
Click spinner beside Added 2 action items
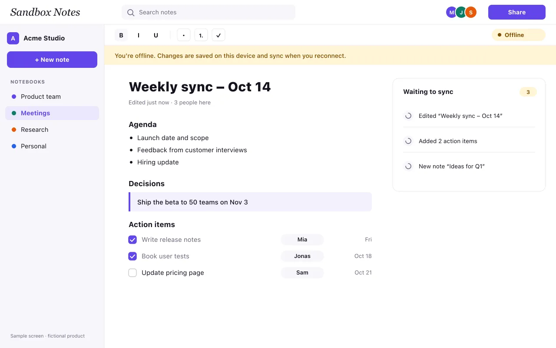(408, 141)
